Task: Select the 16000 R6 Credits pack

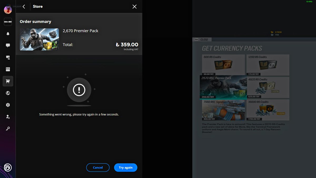Action: (268, 110)
